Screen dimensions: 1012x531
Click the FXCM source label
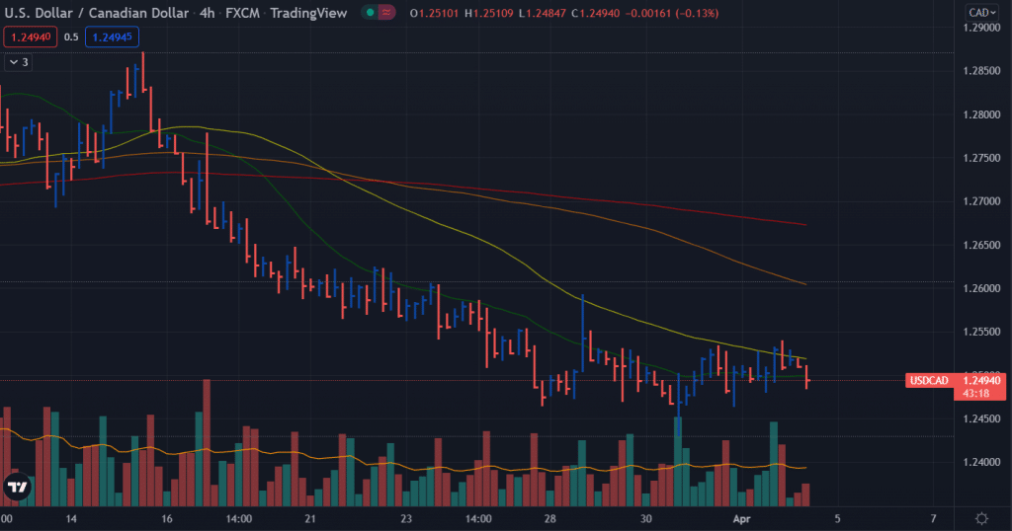[x=243, y=13]
